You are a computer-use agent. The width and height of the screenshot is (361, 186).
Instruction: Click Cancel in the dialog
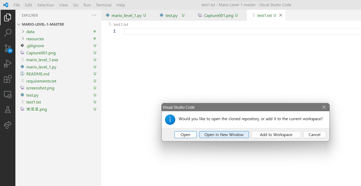315,135
